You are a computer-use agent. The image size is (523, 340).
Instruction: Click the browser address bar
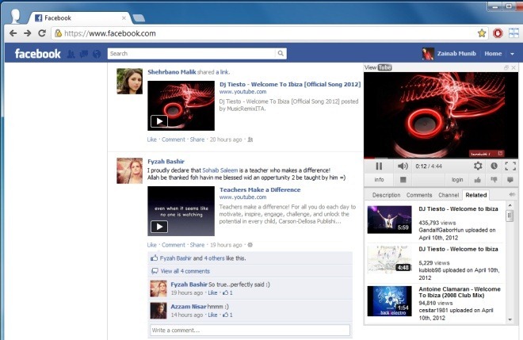(x=267, y=33)
